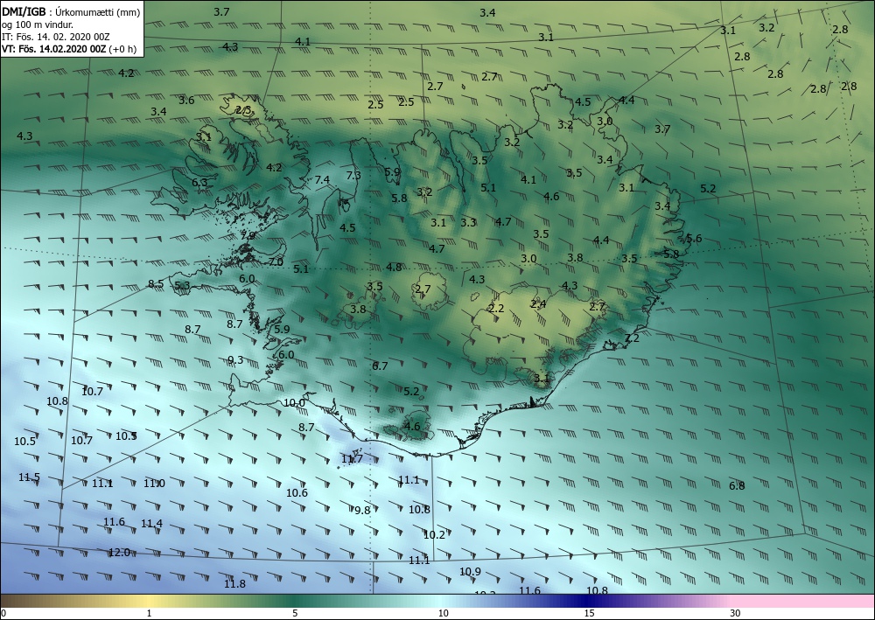Image resolution: width=875 pixels, height=620 pixels.
Task: Click the map value "7.2" on the southeast coast
Action: tap(632, 338)
